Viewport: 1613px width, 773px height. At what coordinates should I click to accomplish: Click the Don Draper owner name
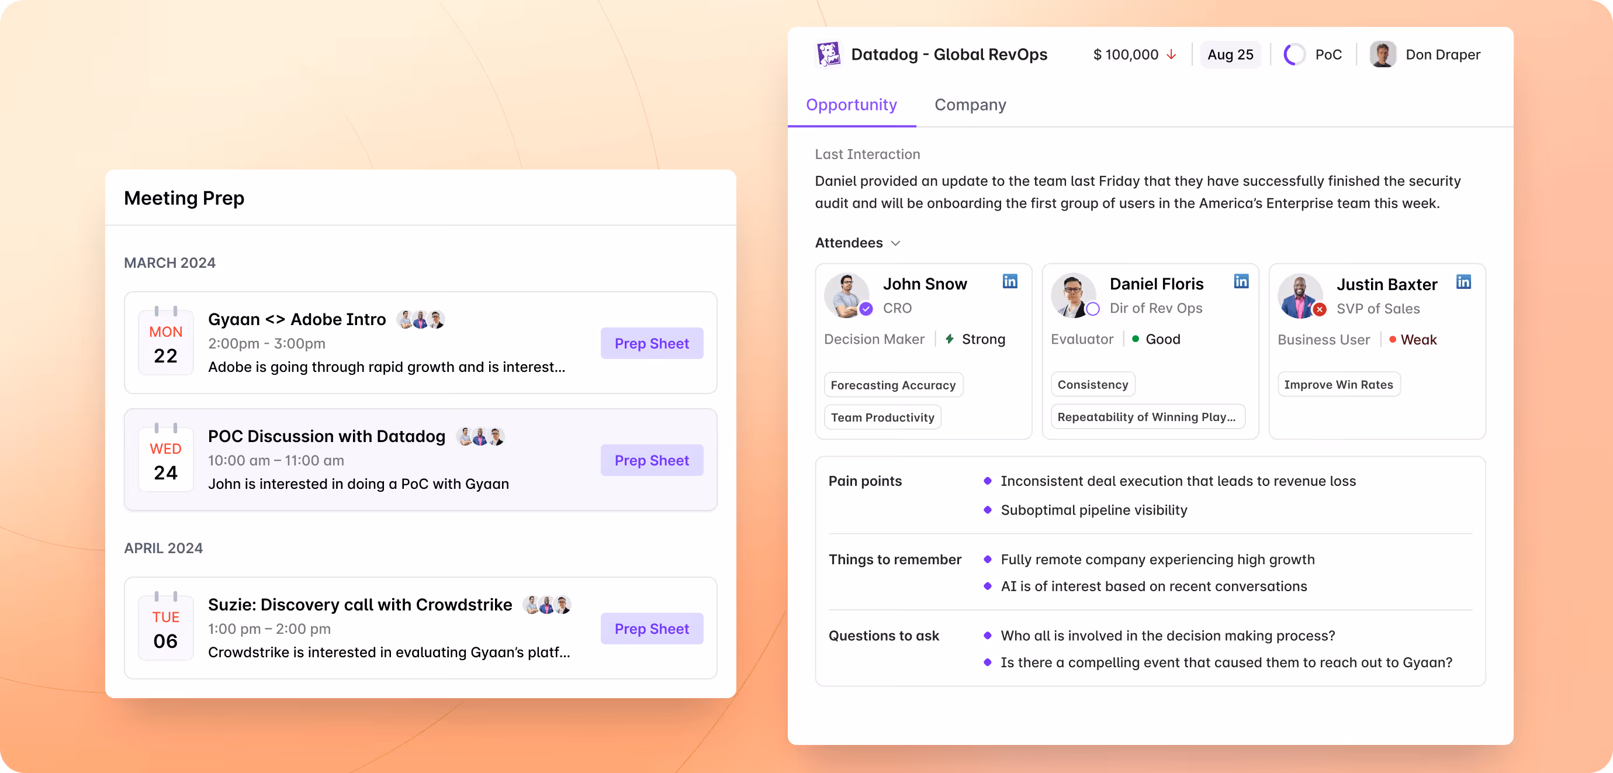click(1443, 55)
